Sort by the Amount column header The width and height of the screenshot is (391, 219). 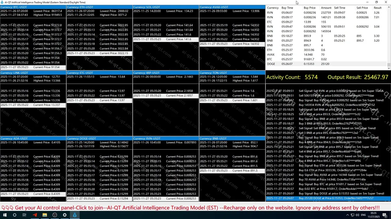click(x=326, y=8)
